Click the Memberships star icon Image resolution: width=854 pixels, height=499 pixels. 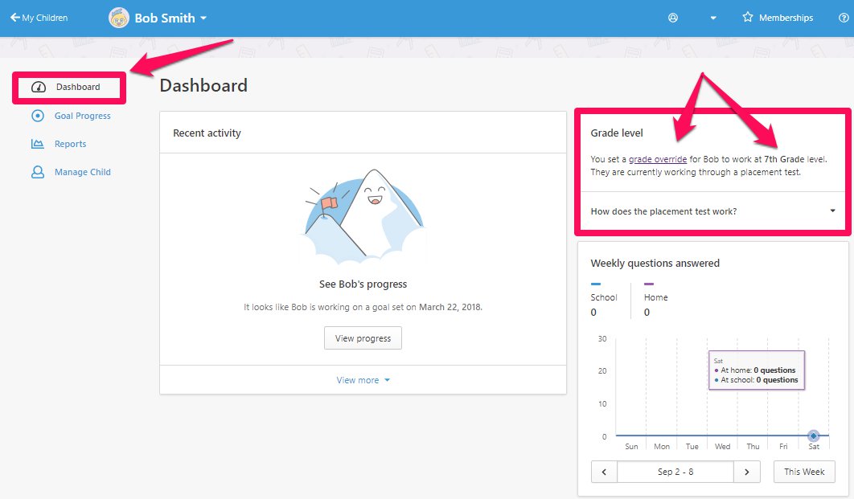(x=748, y=18)
